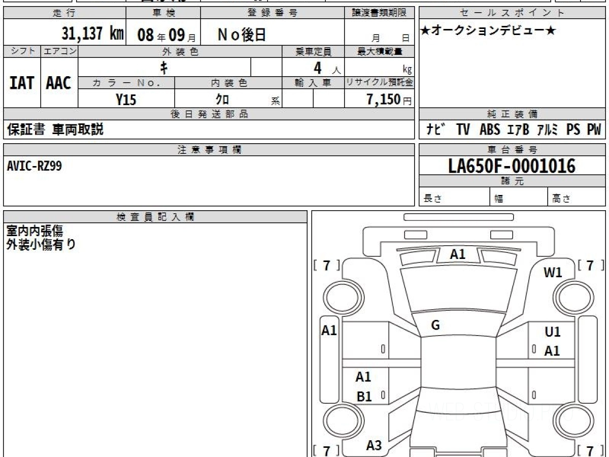This screenshot has height=457, width=609.
Task: Select the chassis number LA650F-0001016
Action: click(x=512, y=166)
